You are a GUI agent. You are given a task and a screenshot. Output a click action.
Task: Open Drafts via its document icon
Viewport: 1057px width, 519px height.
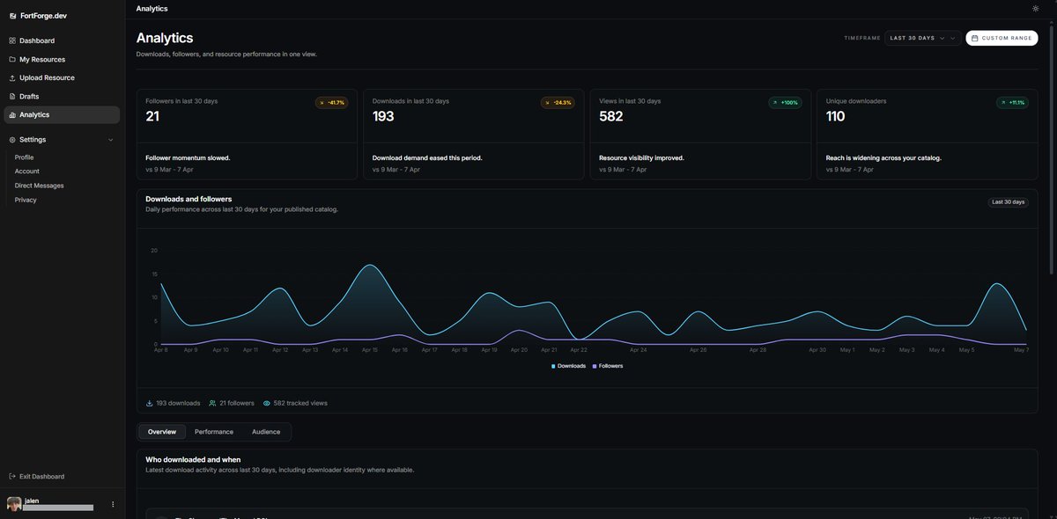point(12,96)
